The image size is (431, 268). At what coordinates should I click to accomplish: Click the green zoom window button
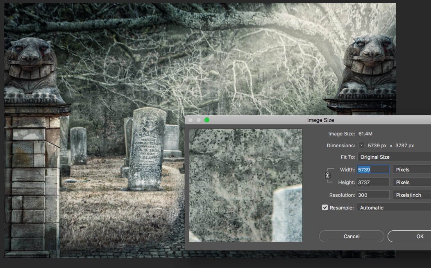pyautogui.click(x=207, y=120)
